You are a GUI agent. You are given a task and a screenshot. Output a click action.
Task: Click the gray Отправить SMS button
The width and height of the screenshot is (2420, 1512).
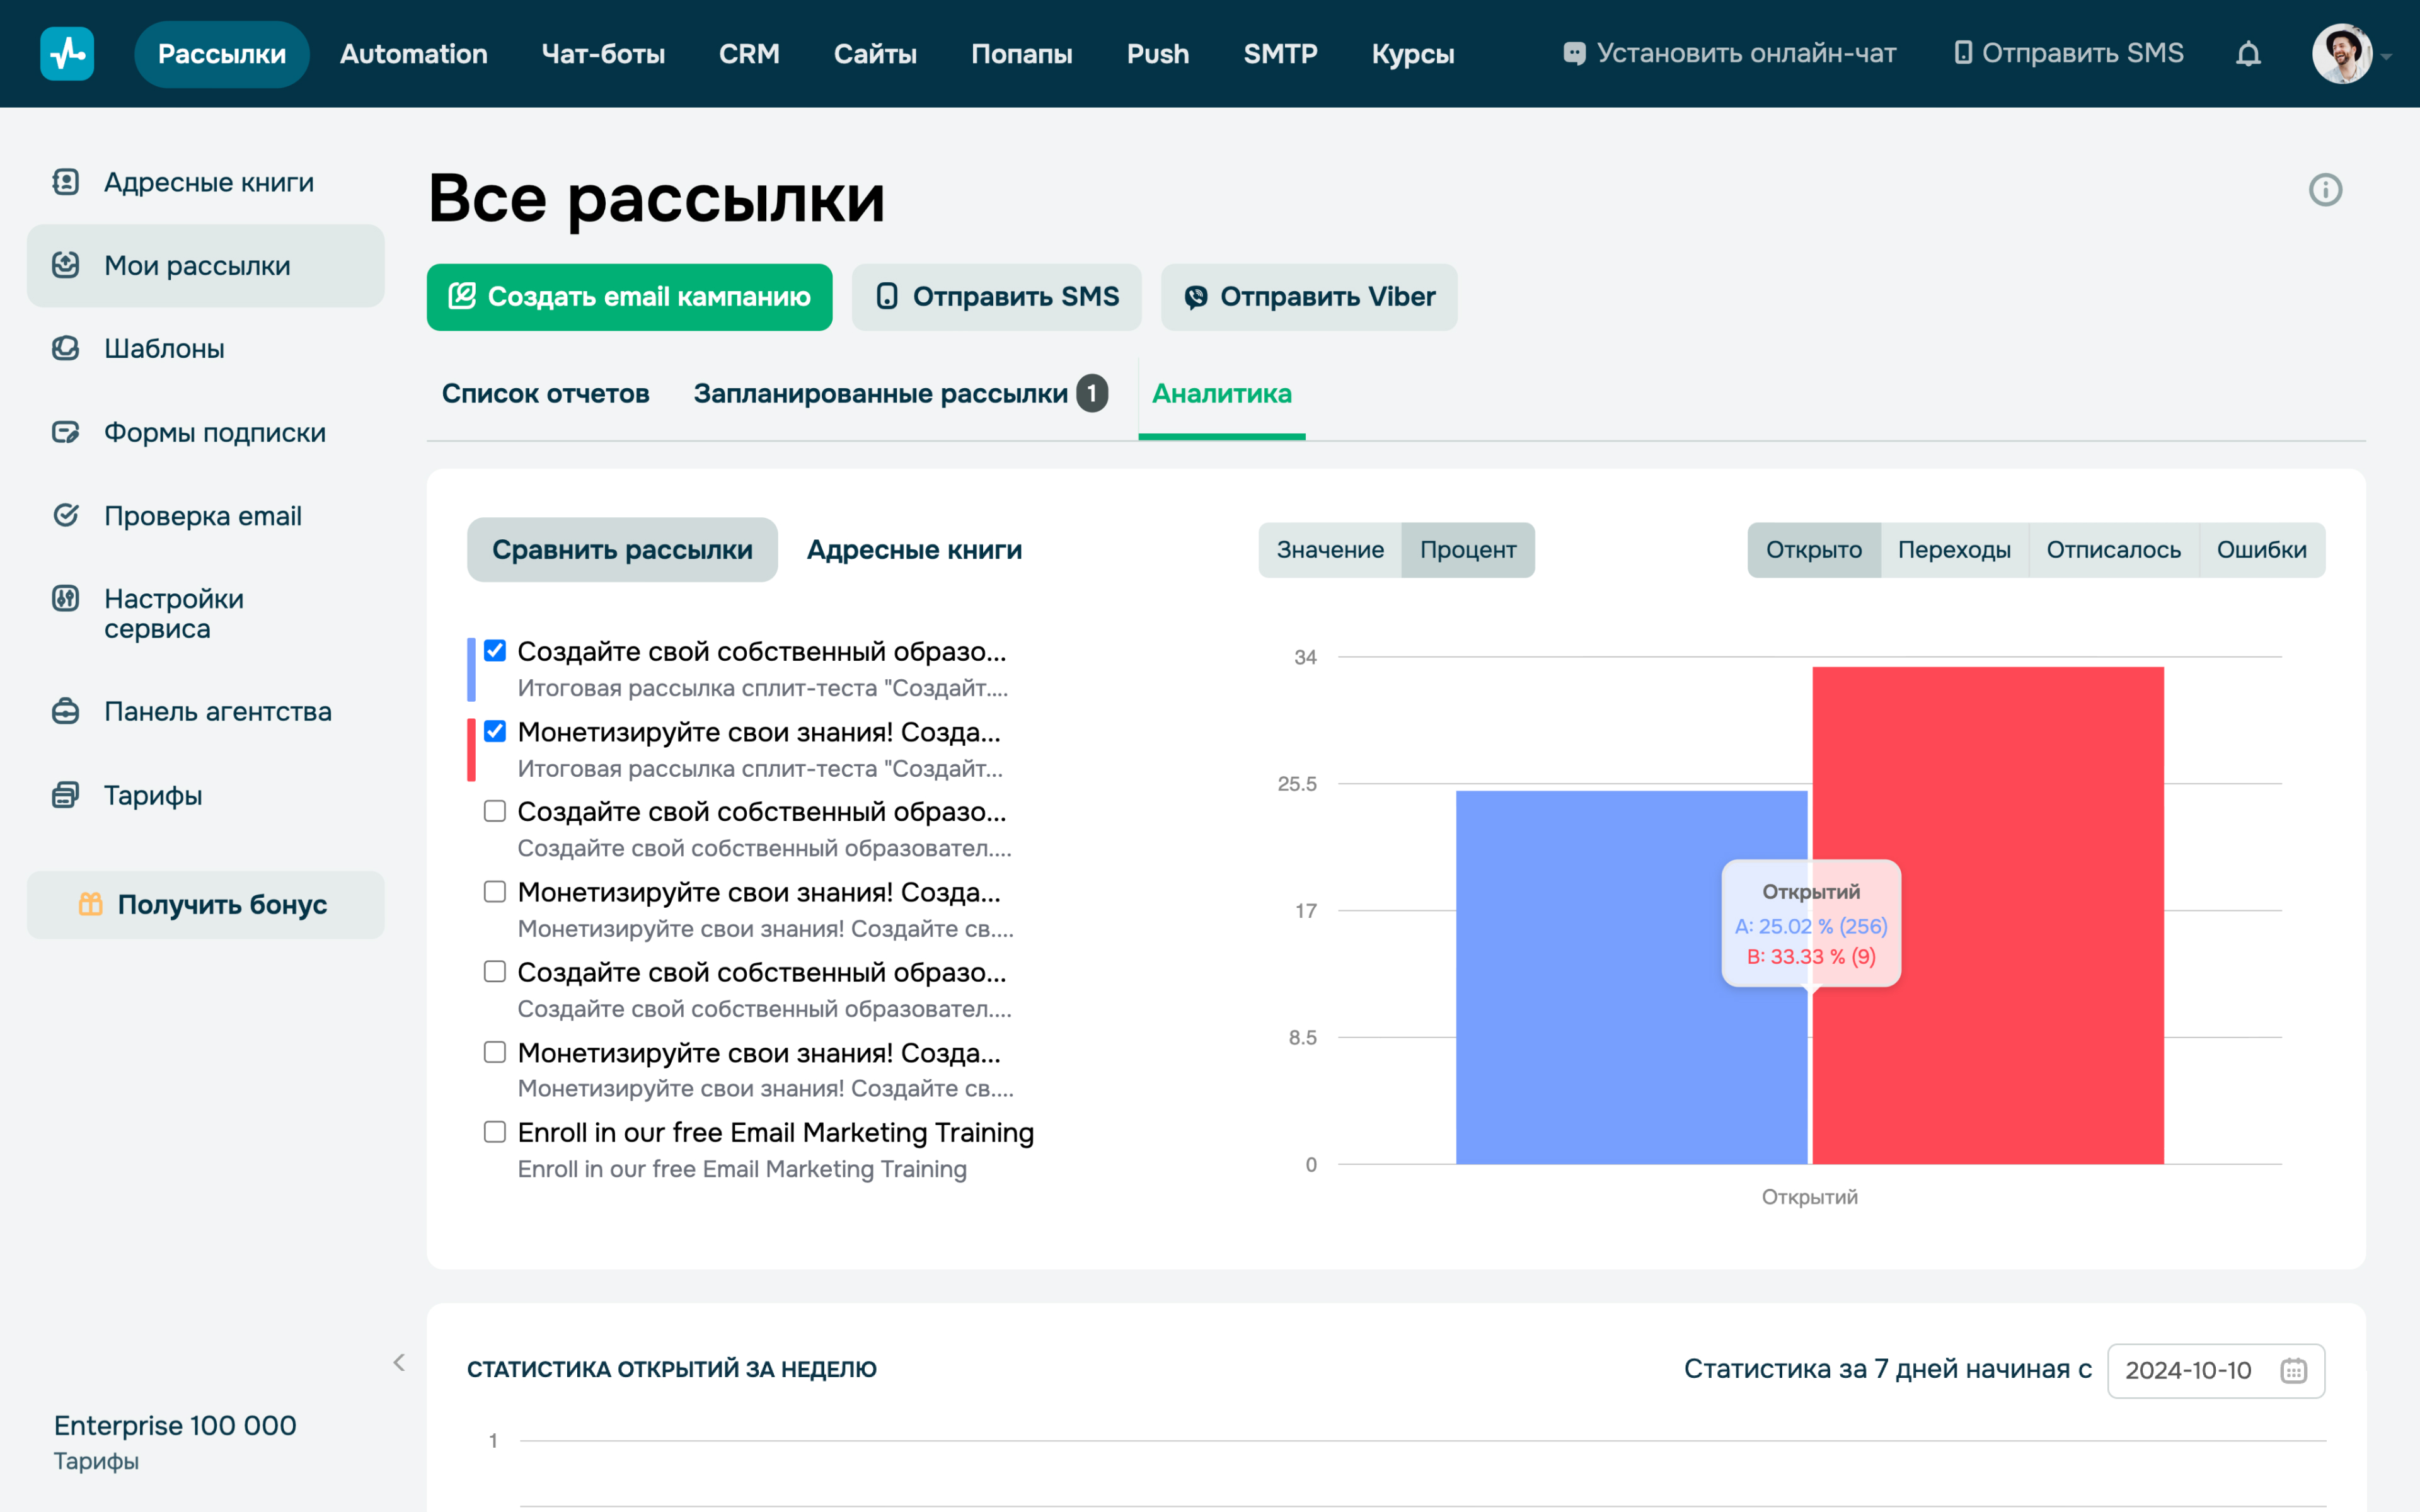pyautogui.click(x=997, y=297)
